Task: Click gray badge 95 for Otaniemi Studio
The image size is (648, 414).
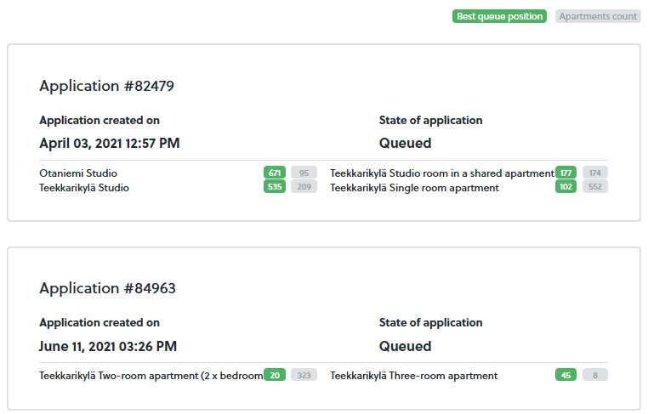Action: 304,173
